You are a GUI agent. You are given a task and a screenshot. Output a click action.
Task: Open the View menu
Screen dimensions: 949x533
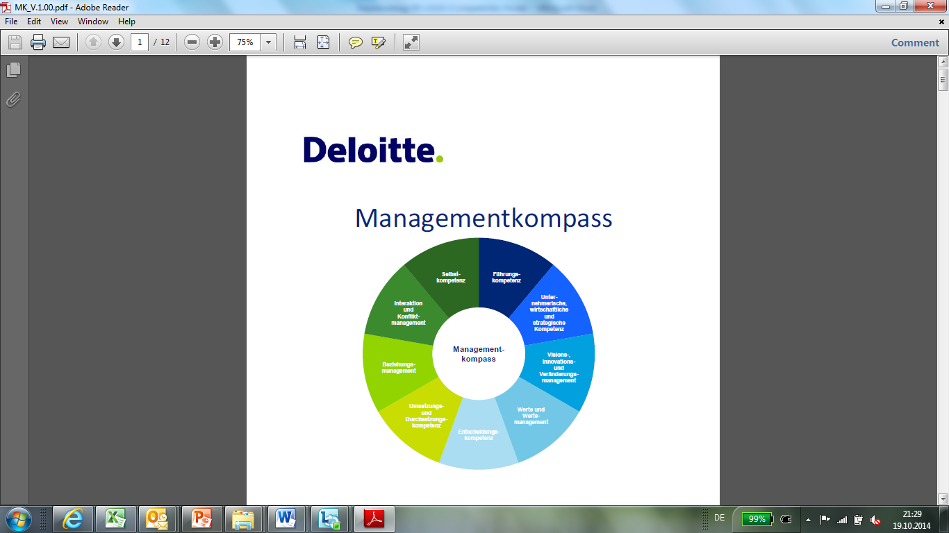point(59,22)
